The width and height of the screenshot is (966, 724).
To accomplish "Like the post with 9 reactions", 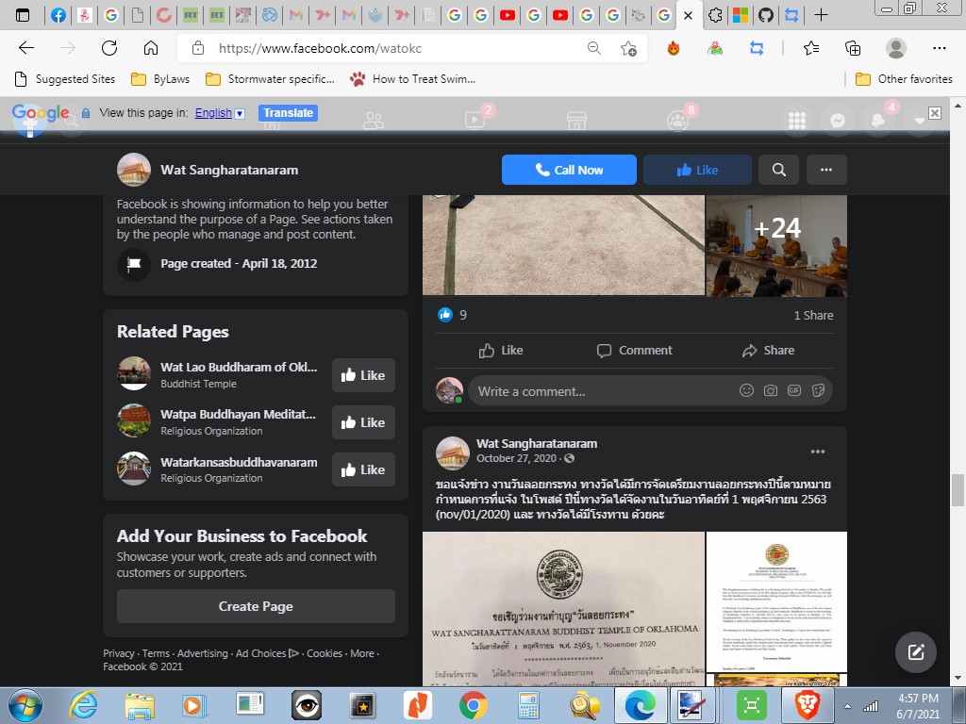I will coord(501,351).
